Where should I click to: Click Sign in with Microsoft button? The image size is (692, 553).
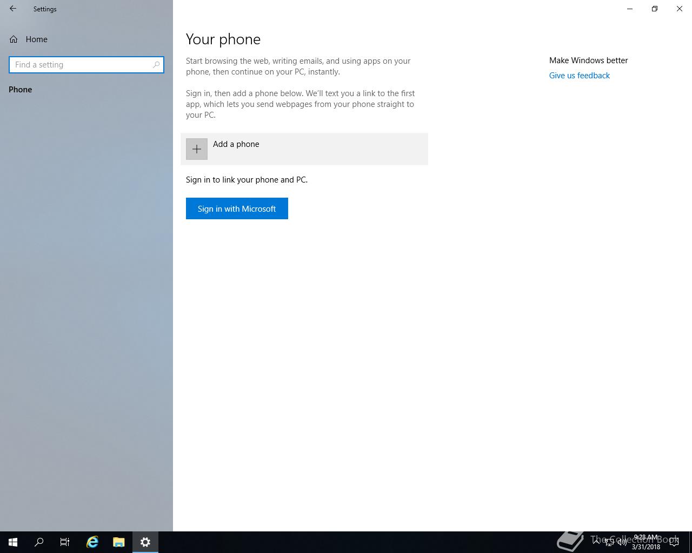point(237,208)
